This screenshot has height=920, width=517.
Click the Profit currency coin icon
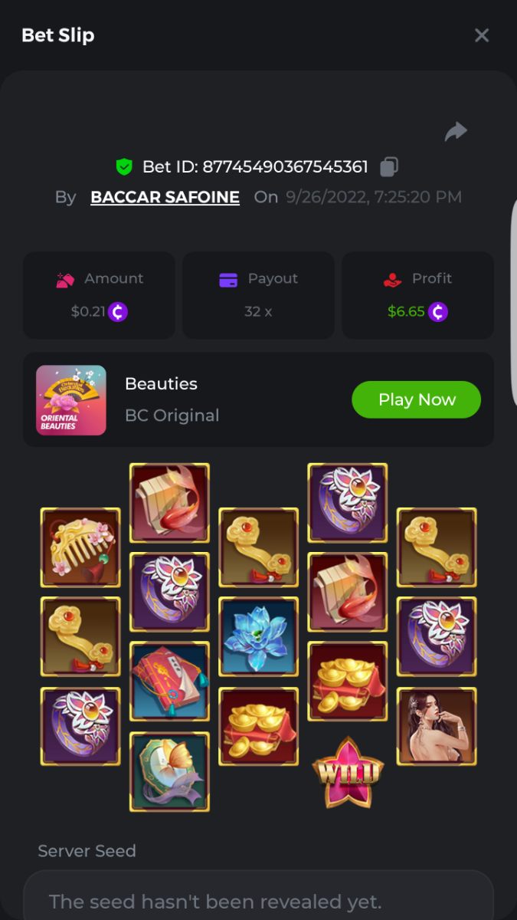pos(437,312)
